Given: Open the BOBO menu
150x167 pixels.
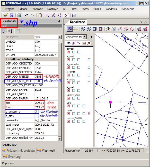Looking at the screenshot, I should (97, 9).
